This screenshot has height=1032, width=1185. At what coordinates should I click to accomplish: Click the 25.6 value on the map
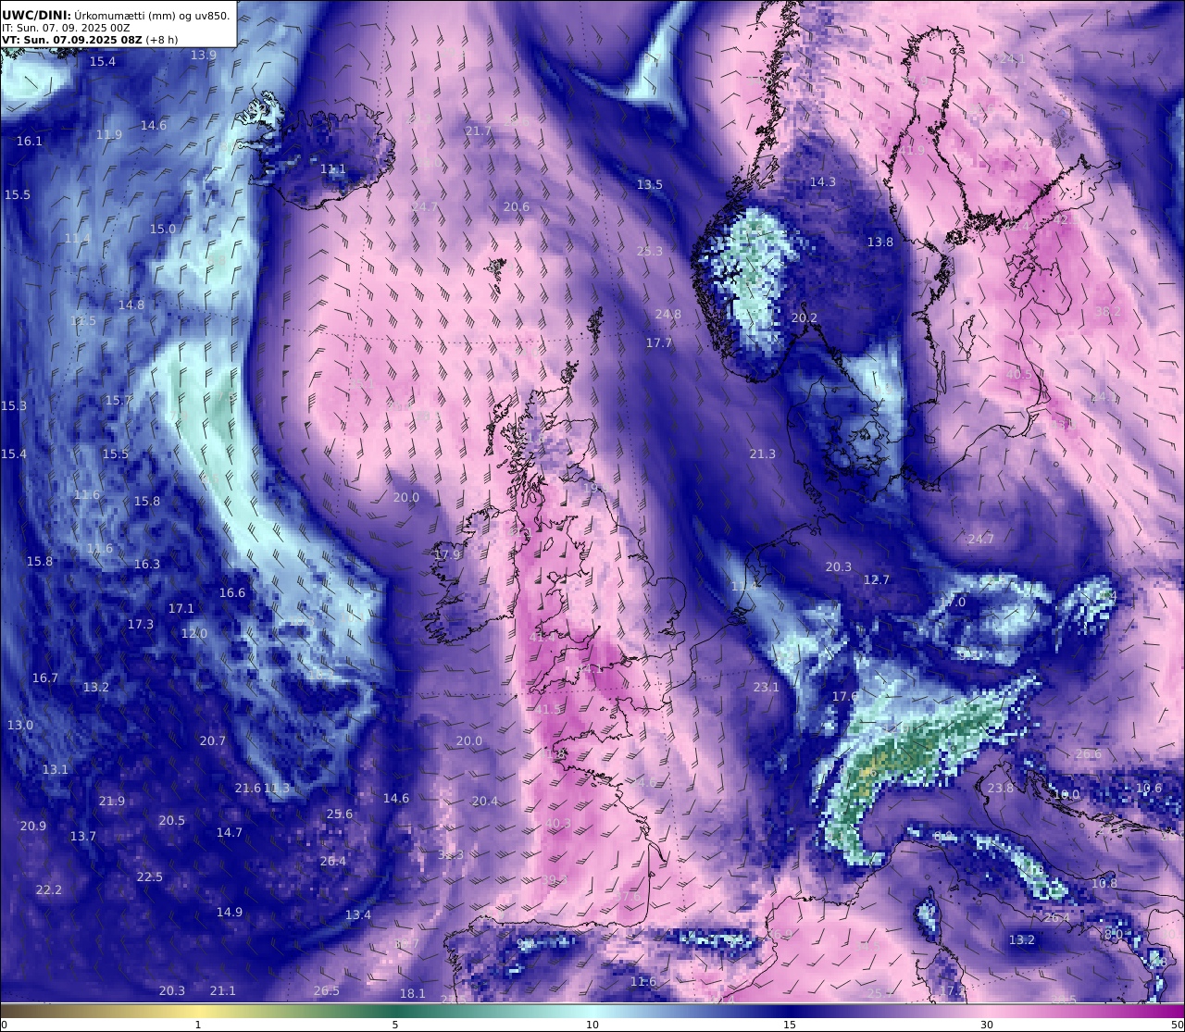(x=340, y=814)
